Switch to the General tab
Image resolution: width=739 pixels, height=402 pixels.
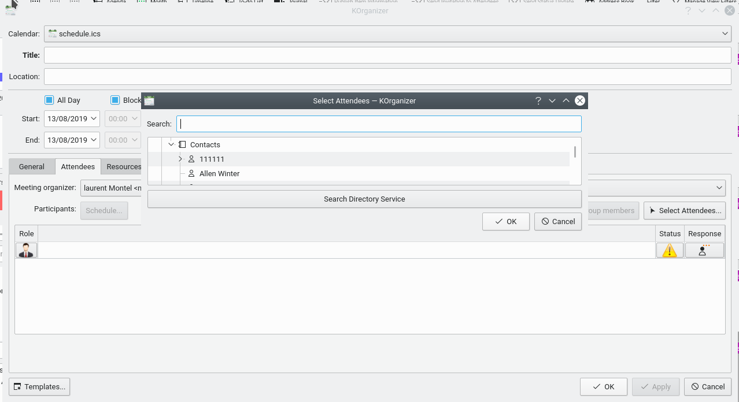[32, 167]
